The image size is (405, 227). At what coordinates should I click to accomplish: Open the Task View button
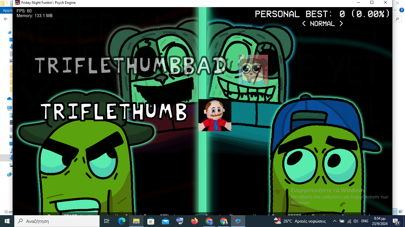(107, 221)
